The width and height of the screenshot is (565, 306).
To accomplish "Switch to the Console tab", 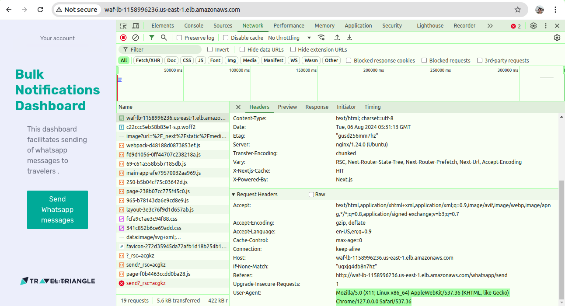I will pos(194,26).
